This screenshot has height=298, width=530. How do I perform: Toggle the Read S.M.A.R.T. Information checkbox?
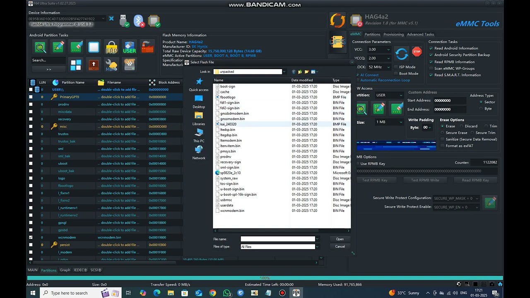click(431, 75)
